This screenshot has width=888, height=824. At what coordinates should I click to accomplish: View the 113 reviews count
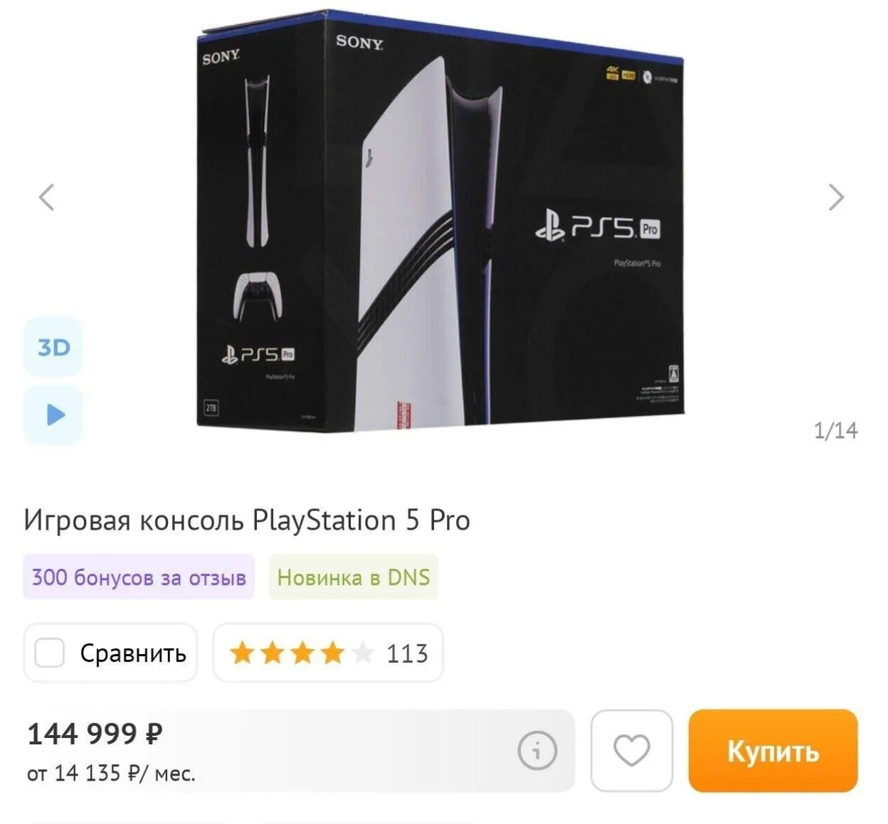407,653
